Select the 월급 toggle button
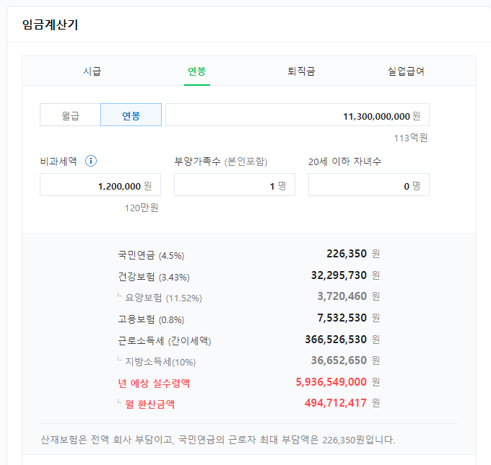Viewport: 491px width, 465px height. click(x=70, y=115)
